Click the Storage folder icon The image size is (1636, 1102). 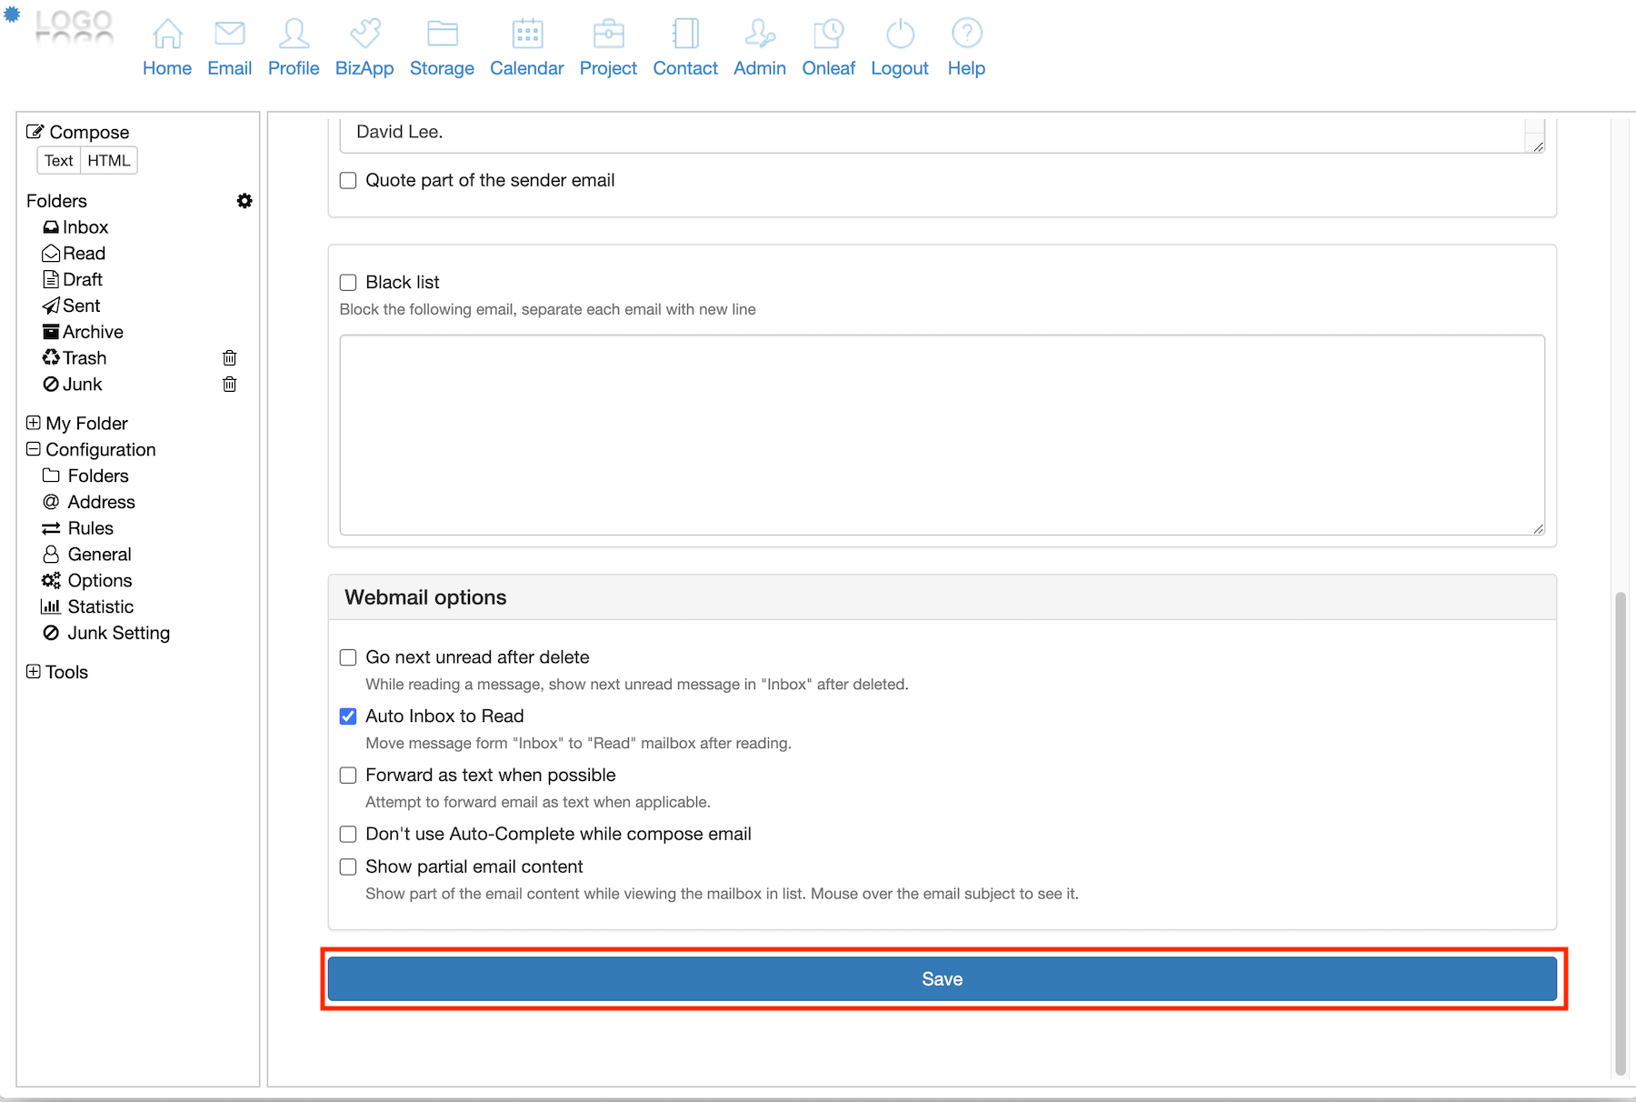[442, 35]
